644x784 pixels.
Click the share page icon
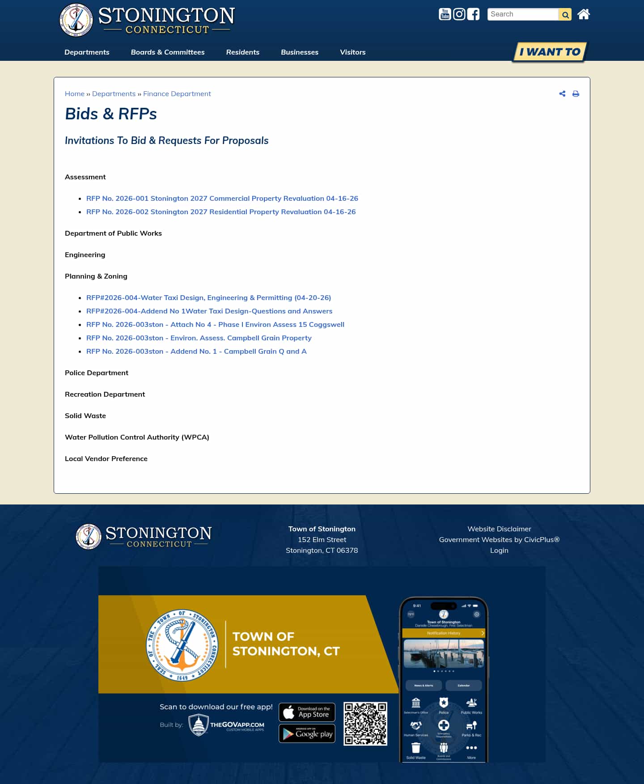(x=562, y=93)
